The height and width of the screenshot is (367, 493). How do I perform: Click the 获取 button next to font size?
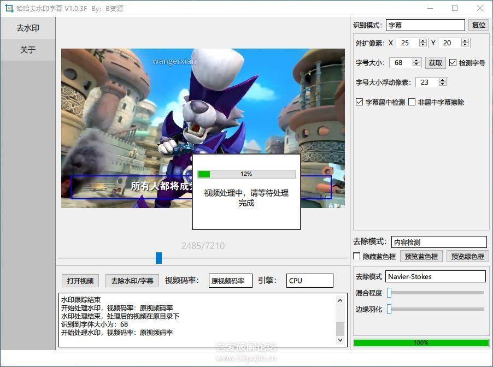[x=435, y=62]
